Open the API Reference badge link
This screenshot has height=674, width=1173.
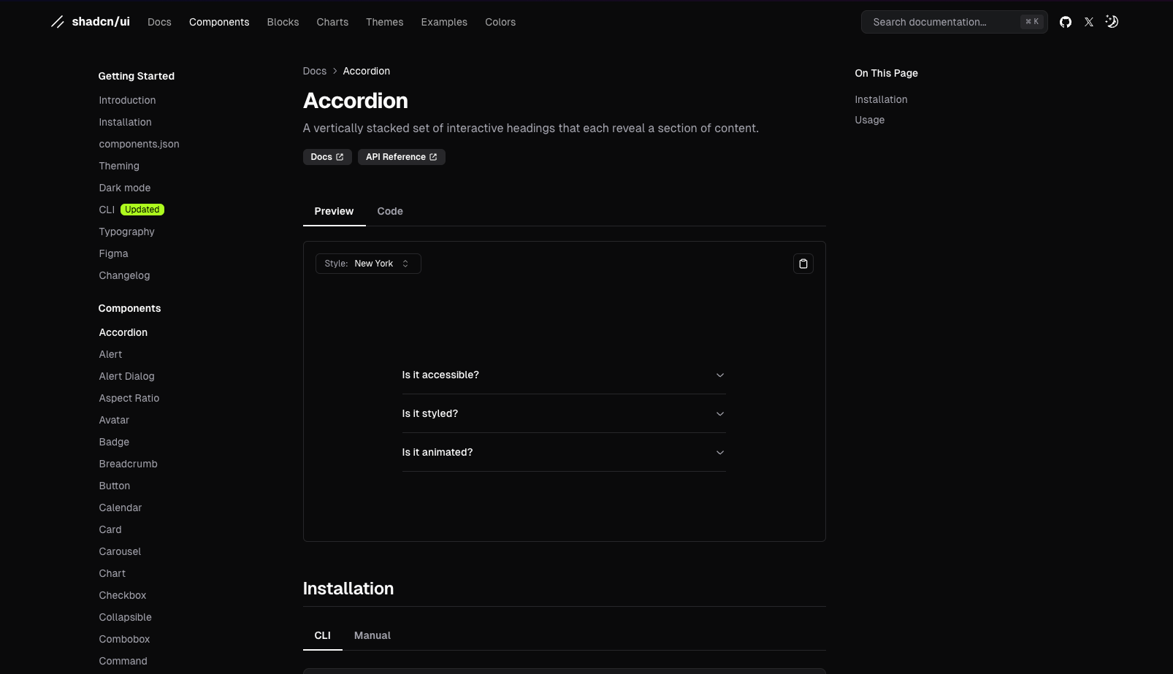point(401,157)
